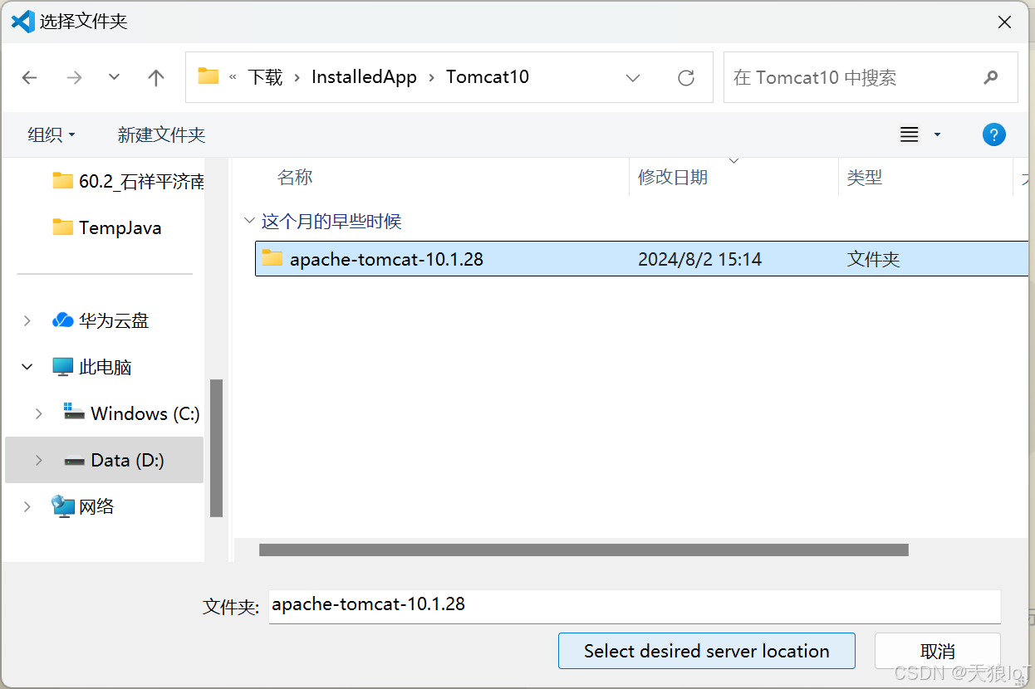
Task: Select 网络 in navigation pane
Action: click(83, 506)
